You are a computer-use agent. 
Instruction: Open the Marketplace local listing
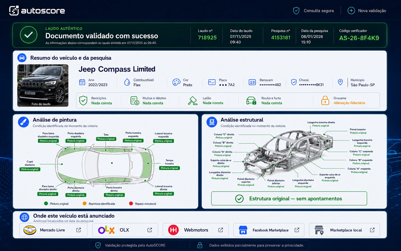[x=344, y=230]
